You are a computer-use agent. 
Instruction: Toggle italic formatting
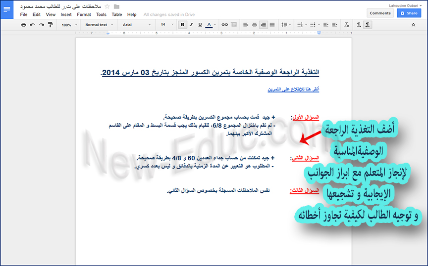pos(191,25)
